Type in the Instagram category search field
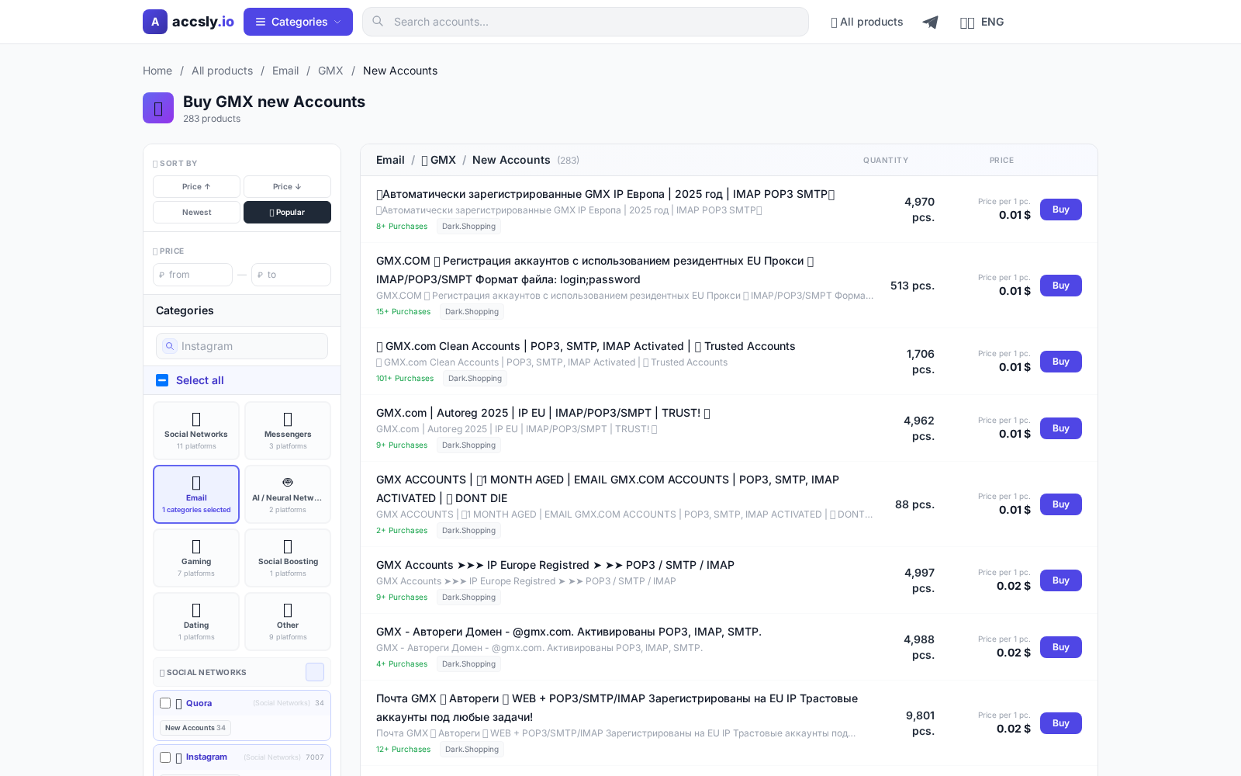 click(242, 346)
